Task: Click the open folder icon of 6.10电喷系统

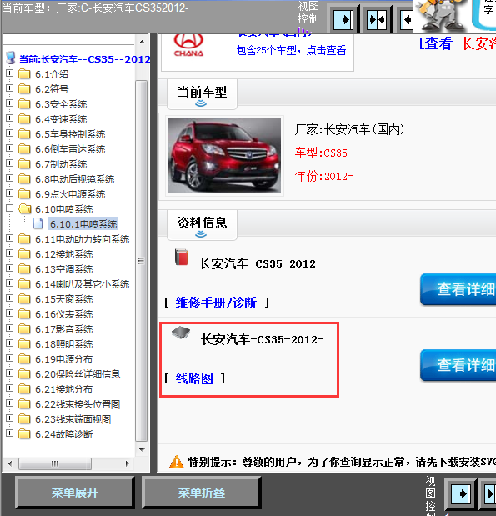Action: pyautogui.click(x=24, y=208)
